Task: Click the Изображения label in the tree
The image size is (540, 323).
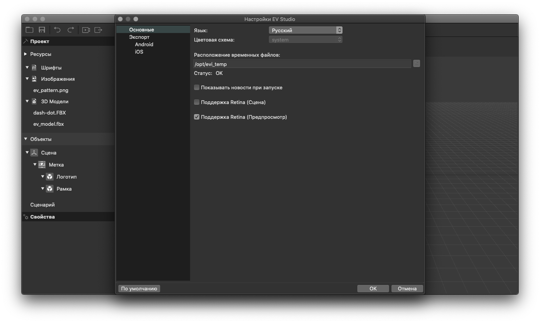Action: [x=58, y=79]
